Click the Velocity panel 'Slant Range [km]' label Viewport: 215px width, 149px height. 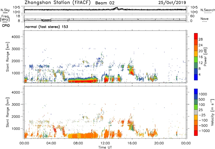[x=8, y=112]
